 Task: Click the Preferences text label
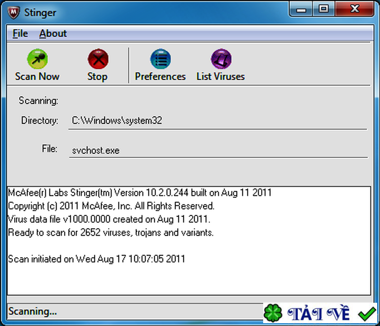click(x=160, y=76)
